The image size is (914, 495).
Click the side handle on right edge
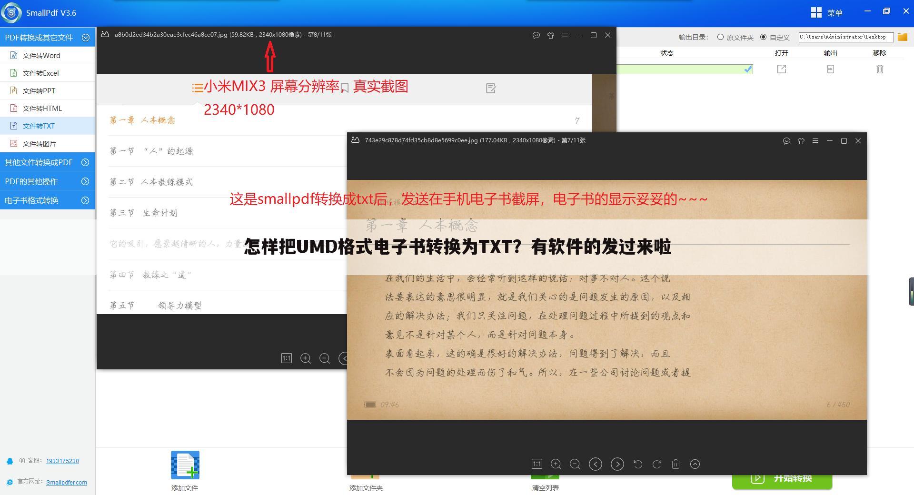click(911, 291)
